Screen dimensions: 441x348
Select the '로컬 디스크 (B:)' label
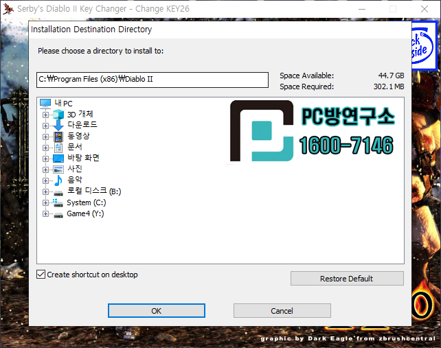pos(94,191)
